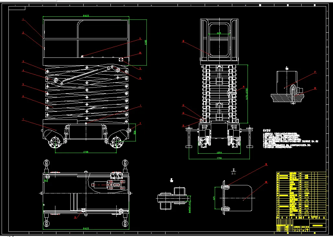The width and height of the screenshot is (333, 237).
Task: Click the 2435 dimension above the platform
Action: [x=86, y=15]
